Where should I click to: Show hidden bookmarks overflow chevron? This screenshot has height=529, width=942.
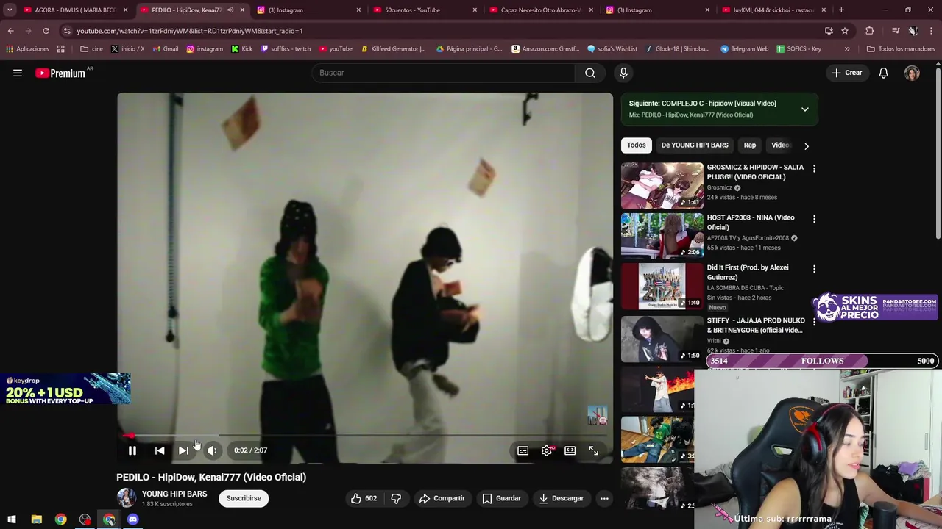847,49
